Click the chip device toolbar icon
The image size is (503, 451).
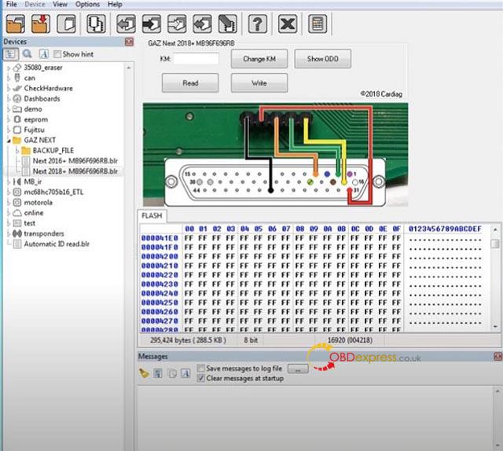click(96, 24)
